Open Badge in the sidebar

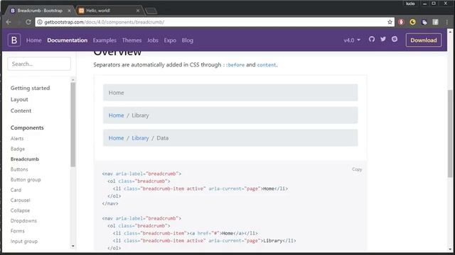18,149
